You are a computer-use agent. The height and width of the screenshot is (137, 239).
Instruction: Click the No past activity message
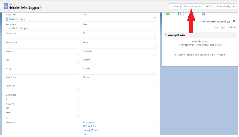[x=200, y=55]
